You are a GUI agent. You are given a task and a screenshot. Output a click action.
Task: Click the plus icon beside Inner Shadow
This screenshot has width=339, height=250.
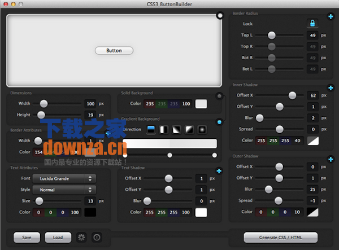coord(331,88)
